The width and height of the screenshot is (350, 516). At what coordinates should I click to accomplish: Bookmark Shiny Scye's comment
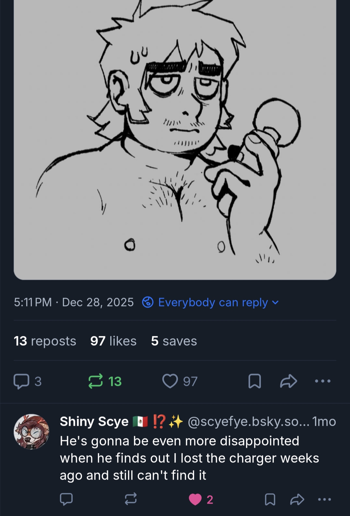coord(270,499)
